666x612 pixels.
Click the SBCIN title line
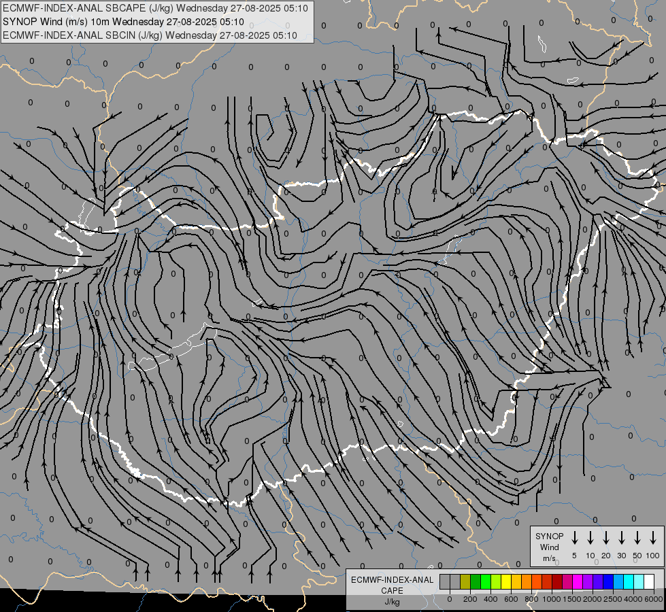[150, 35]
